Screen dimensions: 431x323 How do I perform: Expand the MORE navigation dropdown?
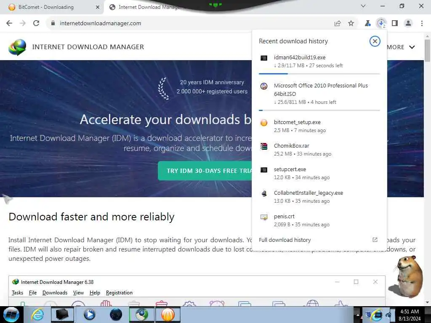pyautogui.click(x=401, y=47)
